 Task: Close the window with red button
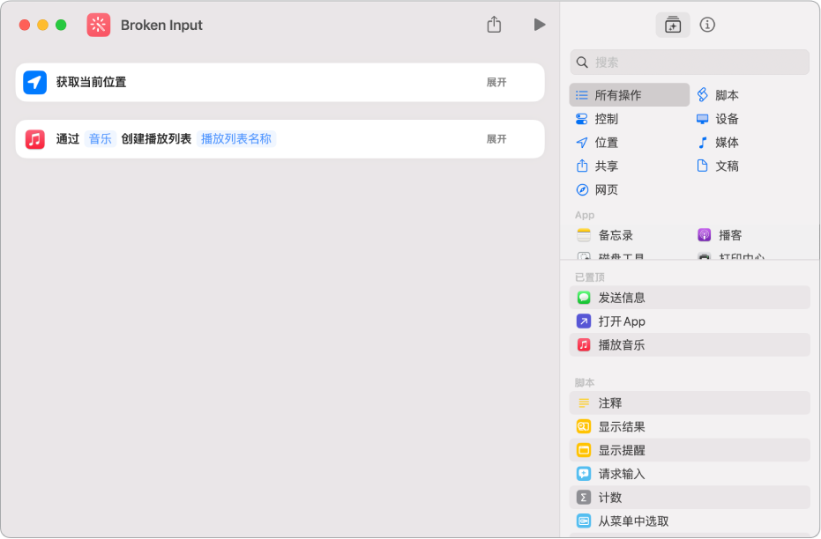tap(24, 25)
